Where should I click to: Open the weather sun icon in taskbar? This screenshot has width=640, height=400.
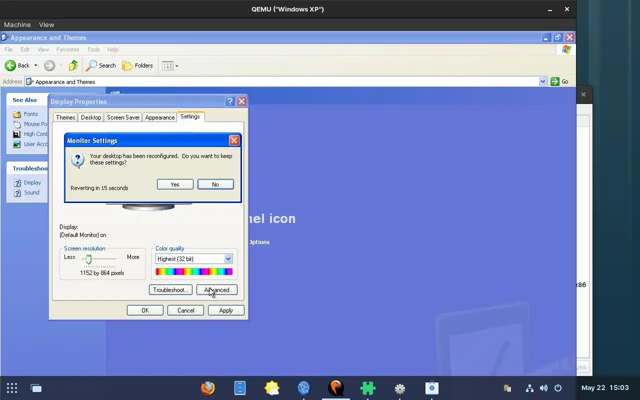pyautogui.click(x=272, y=388)
